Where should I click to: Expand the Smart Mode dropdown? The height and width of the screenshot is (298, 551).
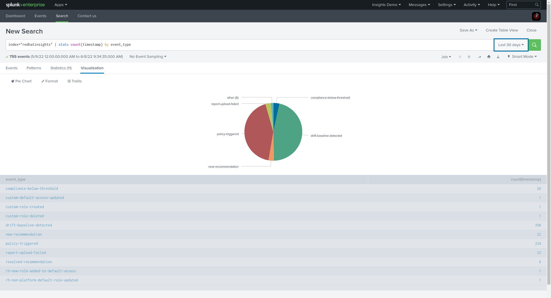click(x=522, y=57)
